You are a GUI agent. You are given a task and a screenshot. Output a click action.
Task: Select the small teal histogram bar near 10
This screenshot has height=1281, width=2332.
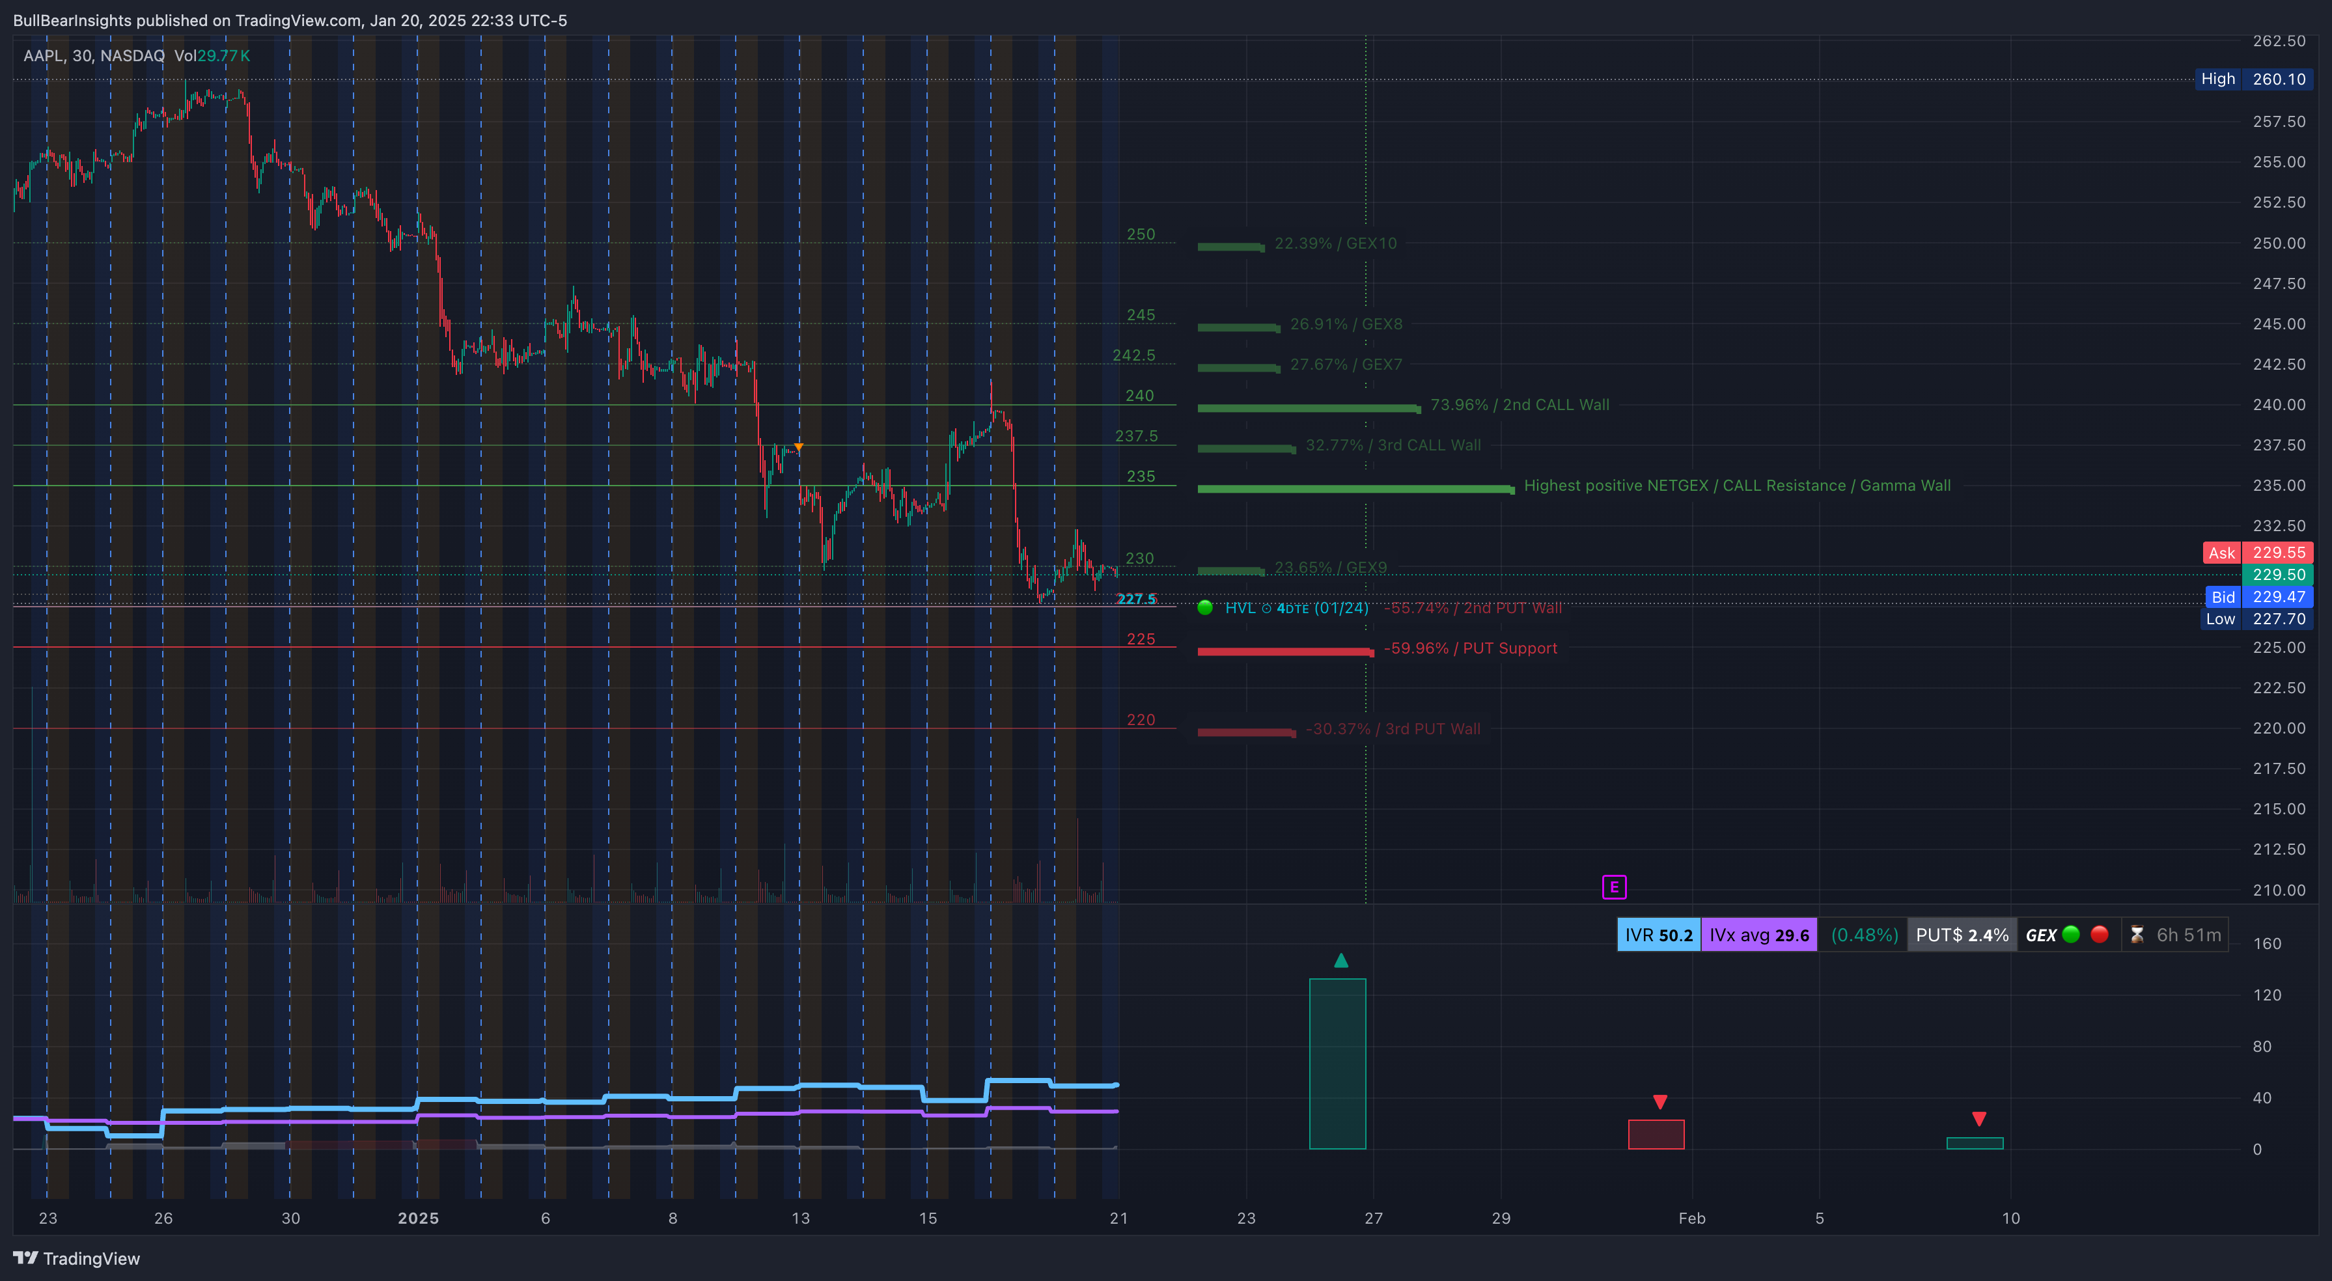(1975, 1142)
